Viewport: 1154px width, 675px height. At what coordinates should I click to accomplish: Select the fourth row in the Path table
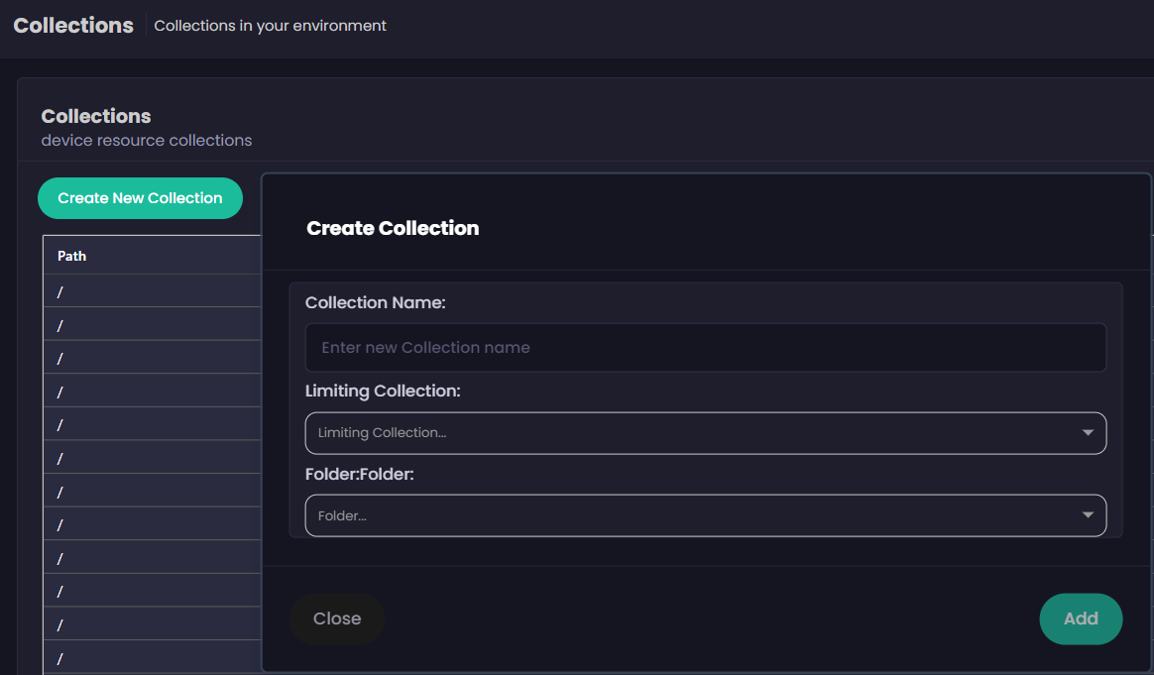149,391
